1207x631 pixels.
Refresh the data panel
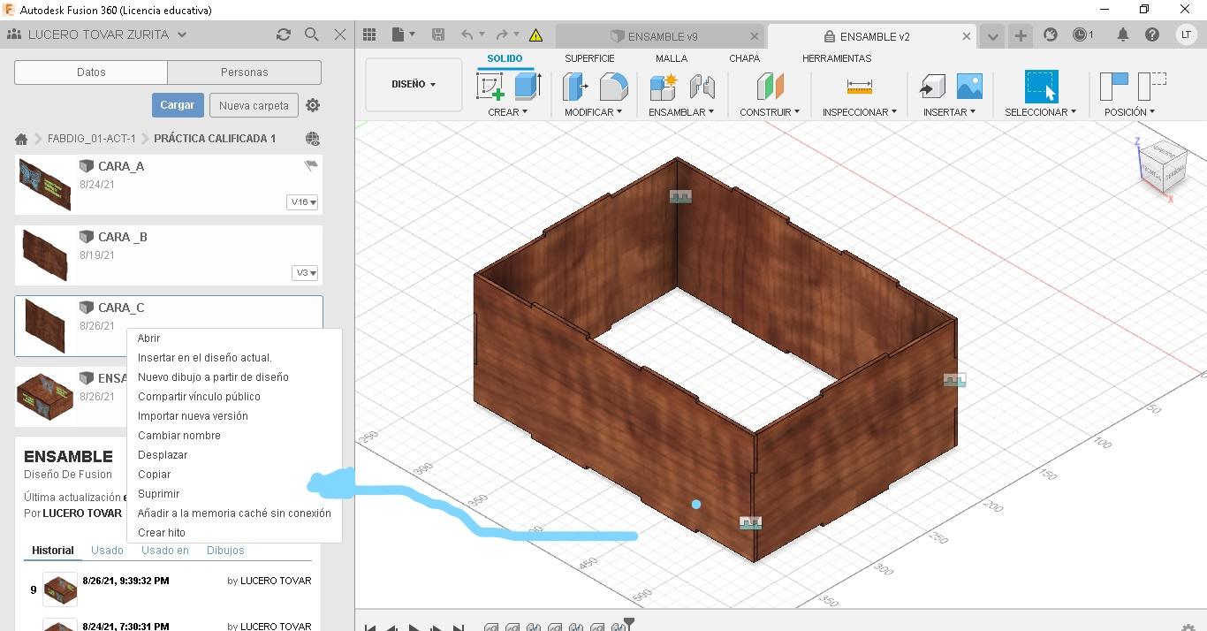click(283, 34)
